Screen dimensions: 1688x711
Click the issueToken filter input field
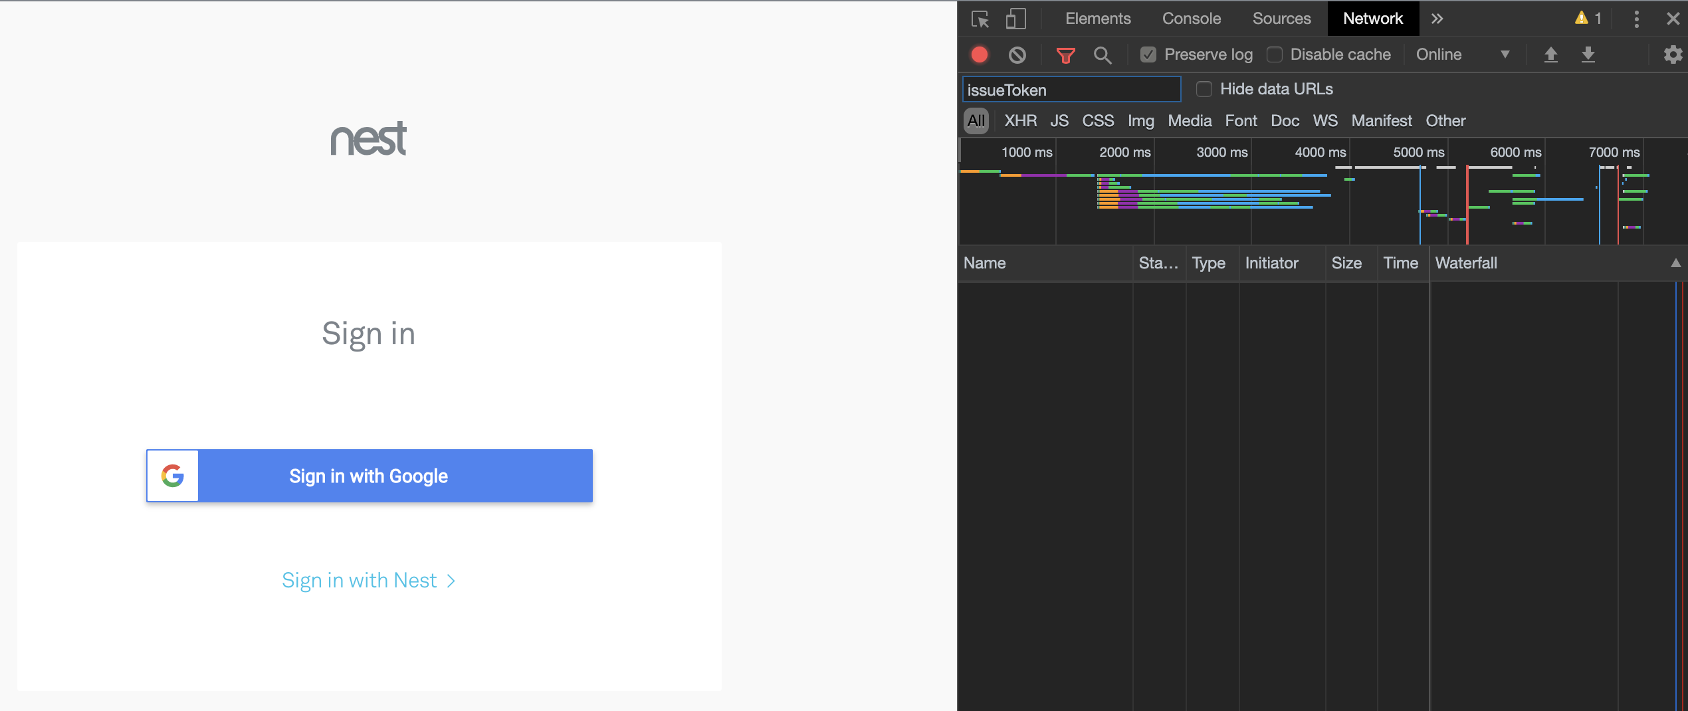point(1071,90)
